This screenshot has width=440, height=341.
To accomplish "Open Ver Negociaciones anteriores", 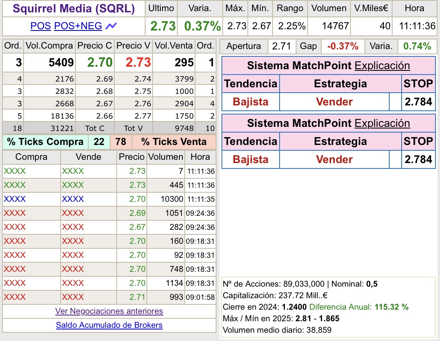I will 109,311.
